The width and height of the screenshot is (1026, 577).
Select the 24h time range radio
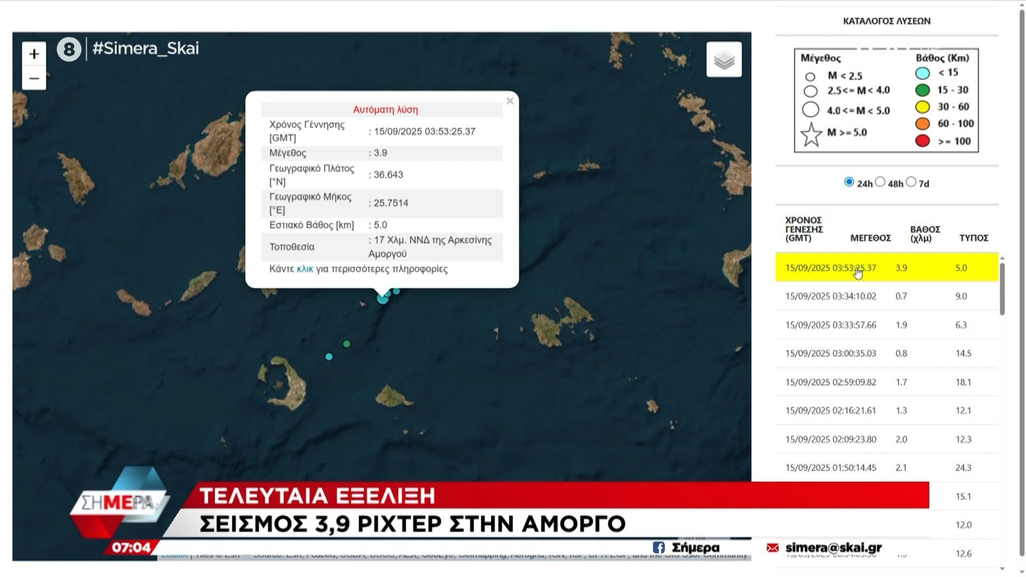pos(849,182)
